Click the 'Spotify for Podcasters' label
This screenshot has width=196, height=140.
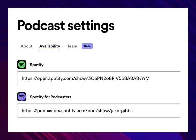tap(50, 97)
